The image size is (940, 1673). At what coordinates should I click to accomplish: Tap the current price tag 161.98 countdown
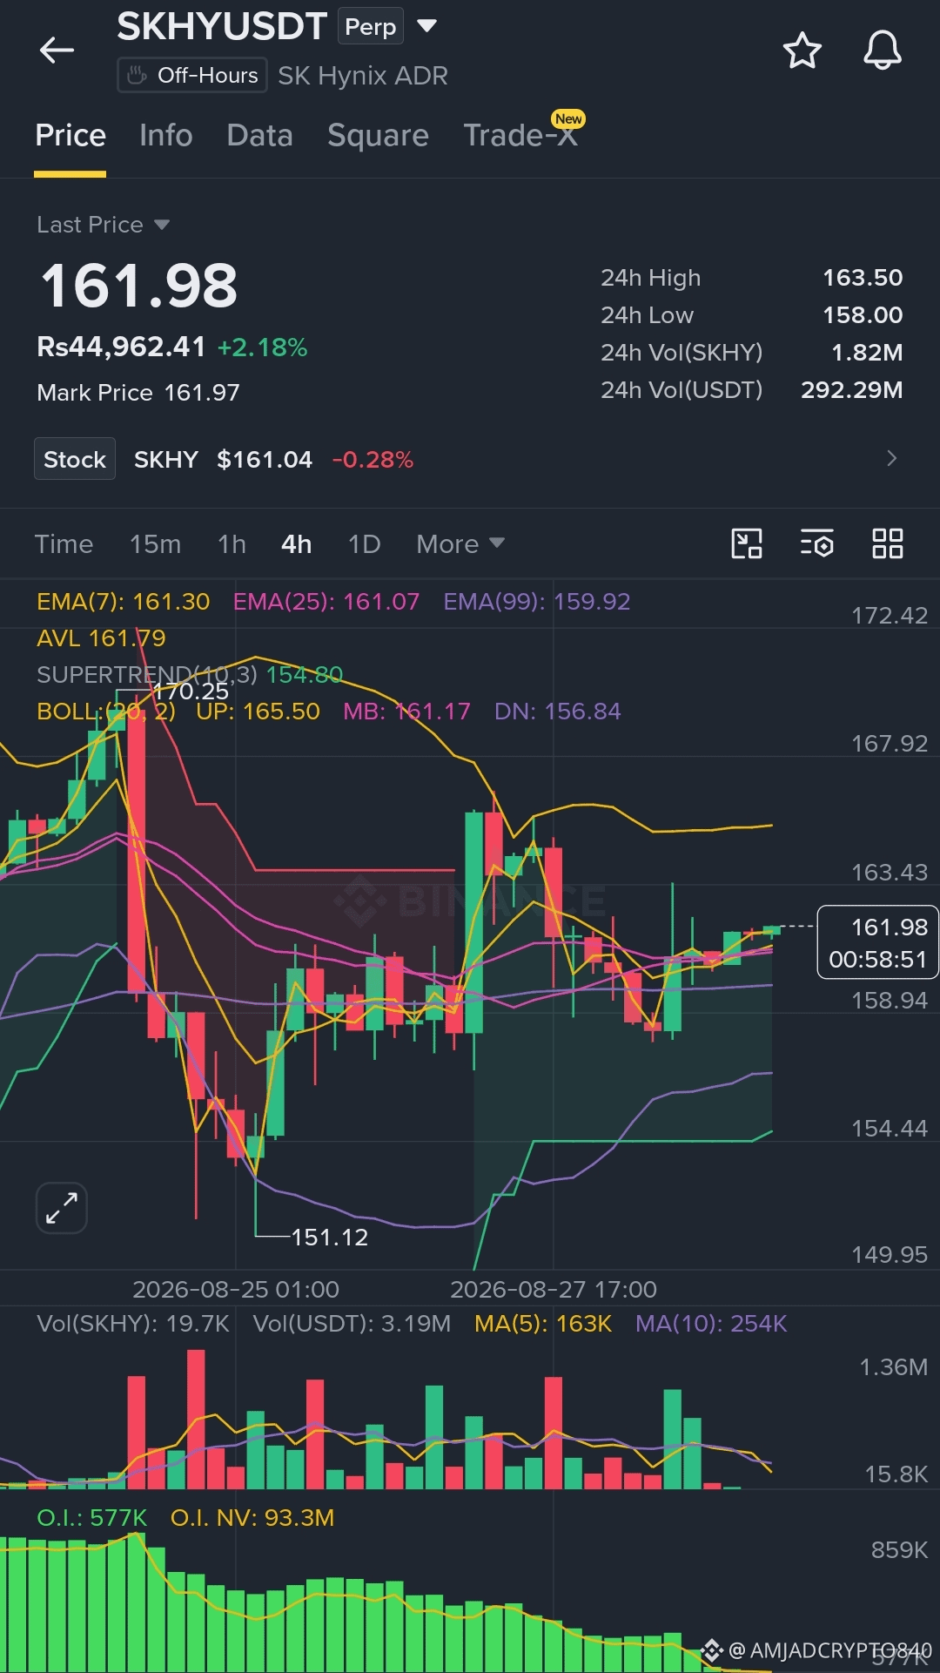click(x=877, y=942)
